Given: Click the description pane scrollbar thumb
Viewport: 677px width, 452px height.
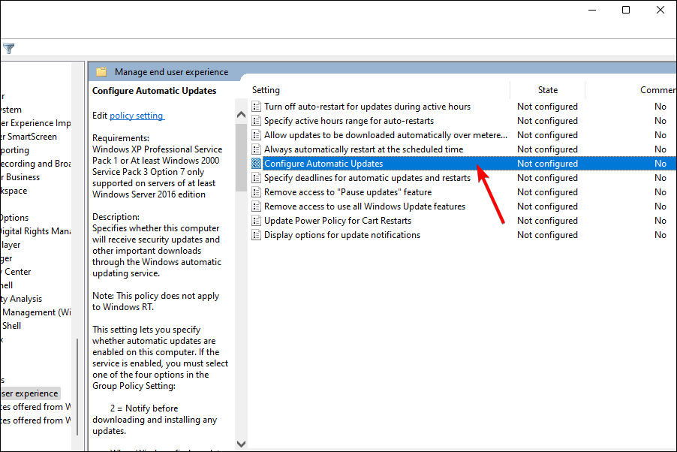Looking at the screenshot, I should coord(242,157).
